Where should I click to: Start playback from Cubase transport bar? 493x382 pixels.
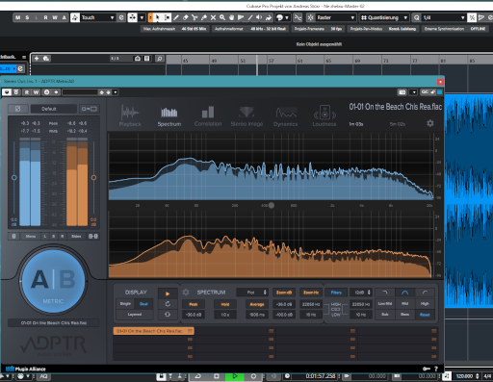(x=235, y=376)
